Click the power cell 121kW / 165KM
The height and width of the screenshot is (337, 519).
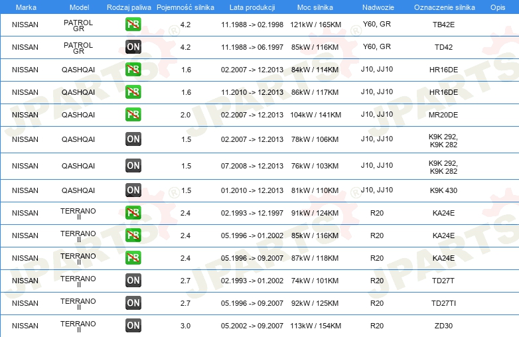click(x=315, y=25)
